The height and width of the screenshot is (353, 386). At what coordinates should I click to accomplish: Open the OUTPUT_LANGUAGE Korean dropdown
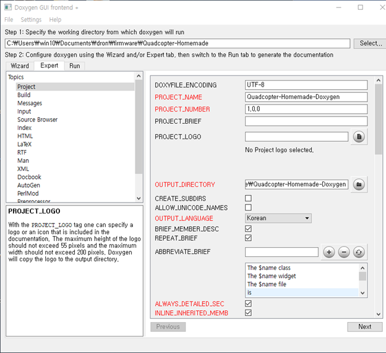pyautogui.click(x=278, y=218)
